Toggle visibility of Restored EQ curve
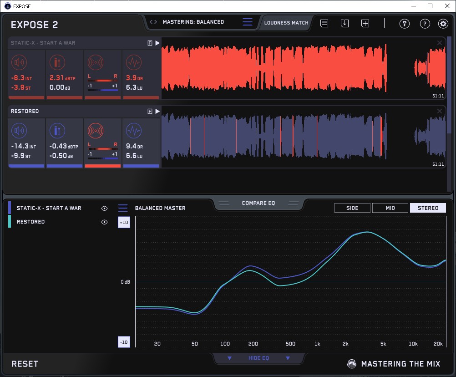 click(x=104, y=222)
